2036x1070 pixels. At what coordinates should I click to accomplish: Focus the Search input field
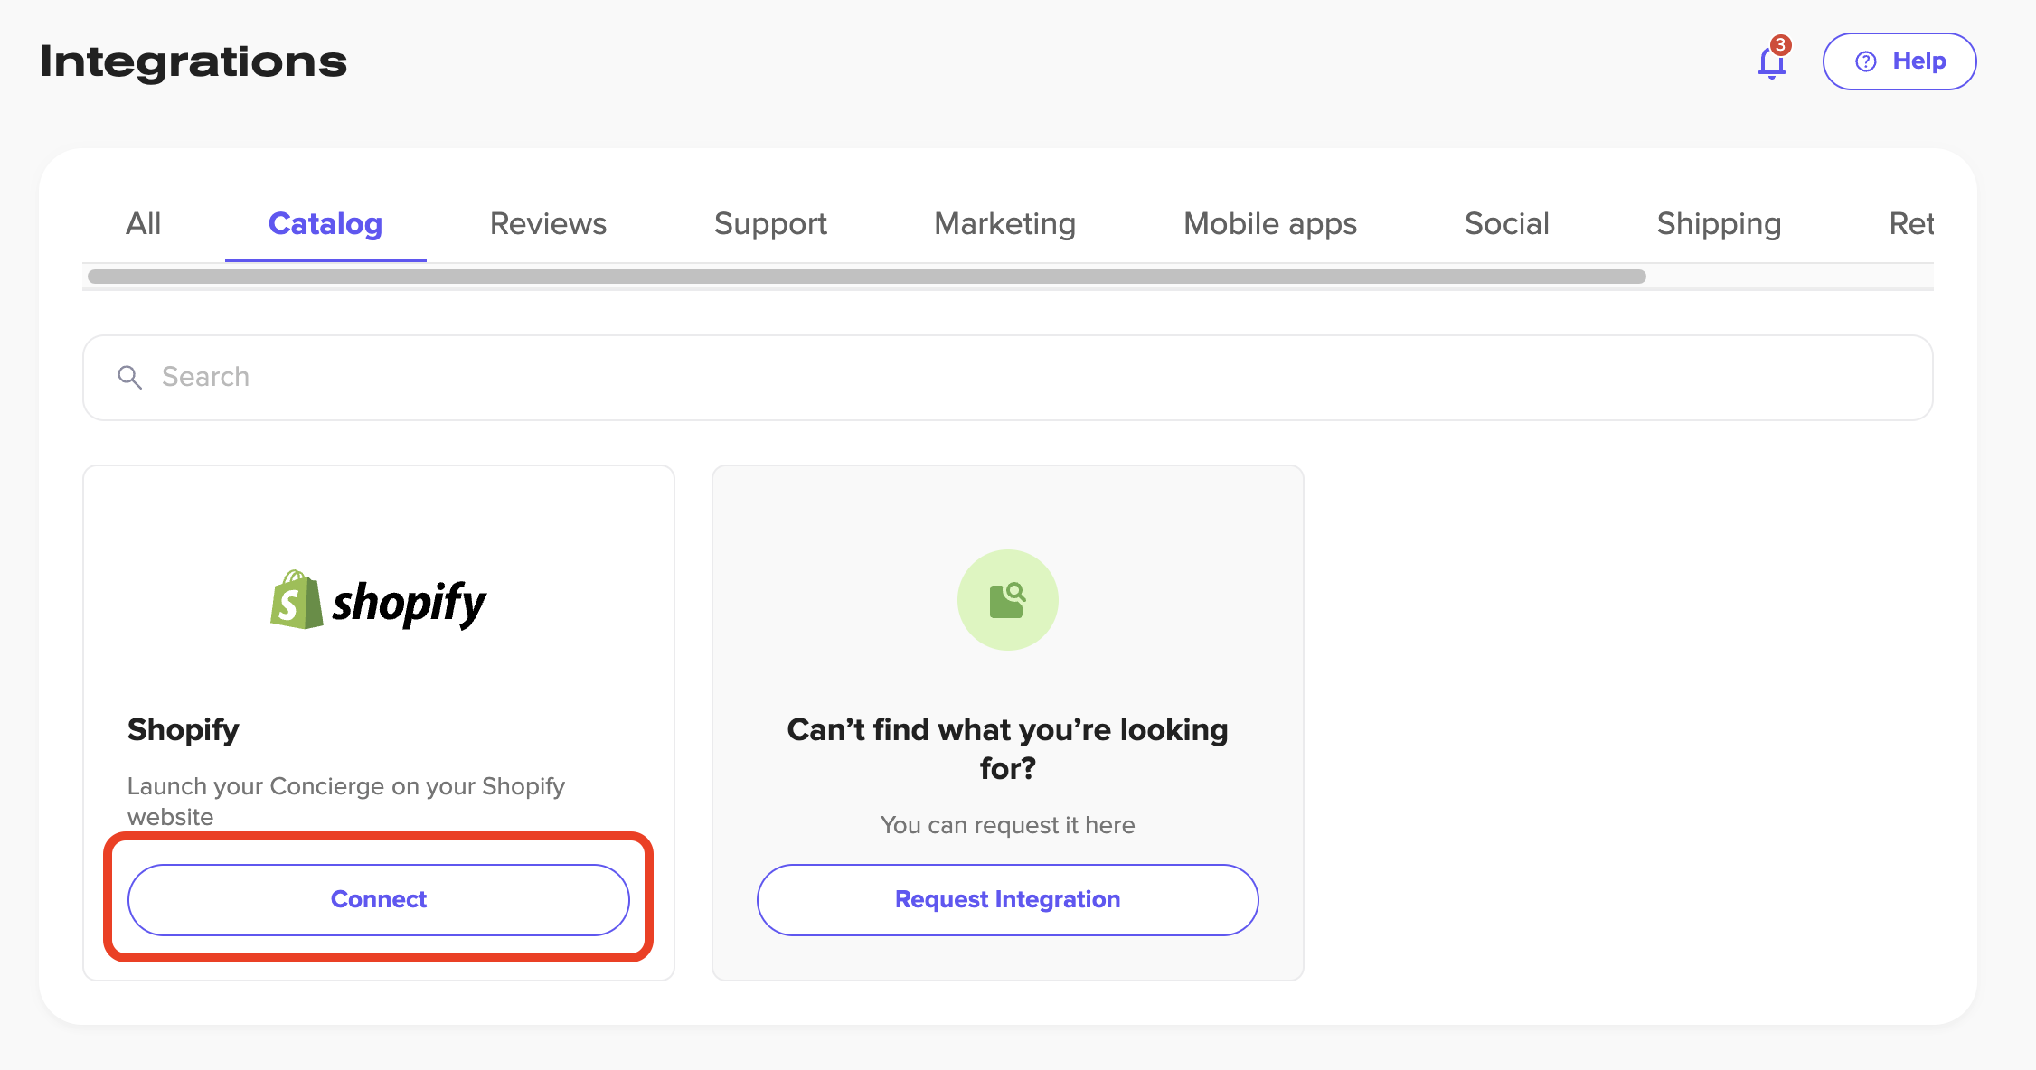(1007, 378)
